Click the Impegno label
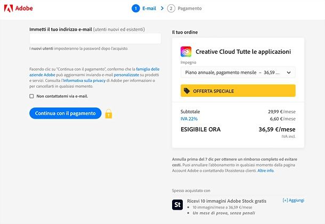Viewport: 325px width, 224px height. point(188,62)
